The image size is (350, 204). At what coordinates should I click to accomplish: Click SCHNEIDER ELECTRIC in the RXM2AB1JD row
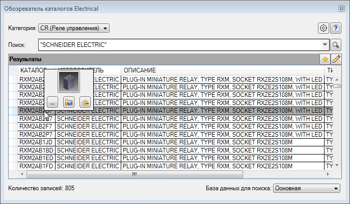pyautogui.click(x=88, y=142)
